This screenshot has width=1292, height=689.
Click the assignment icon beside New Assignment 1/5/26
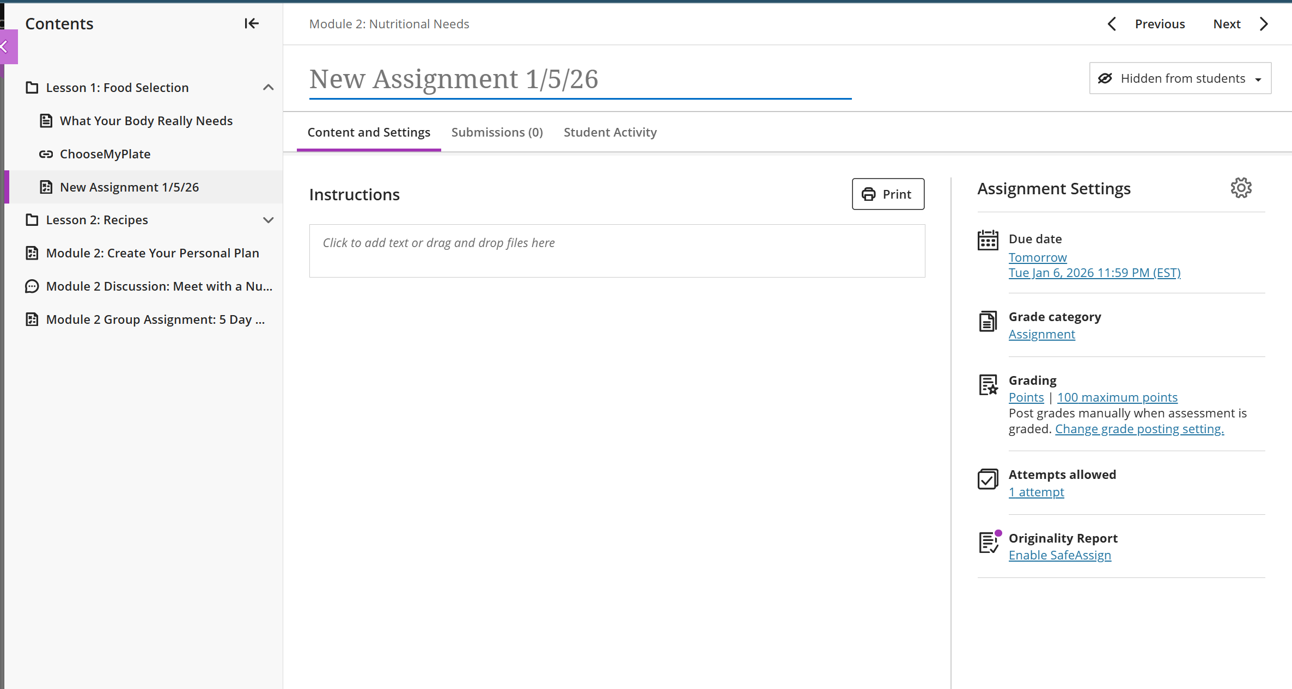[46, 187]
